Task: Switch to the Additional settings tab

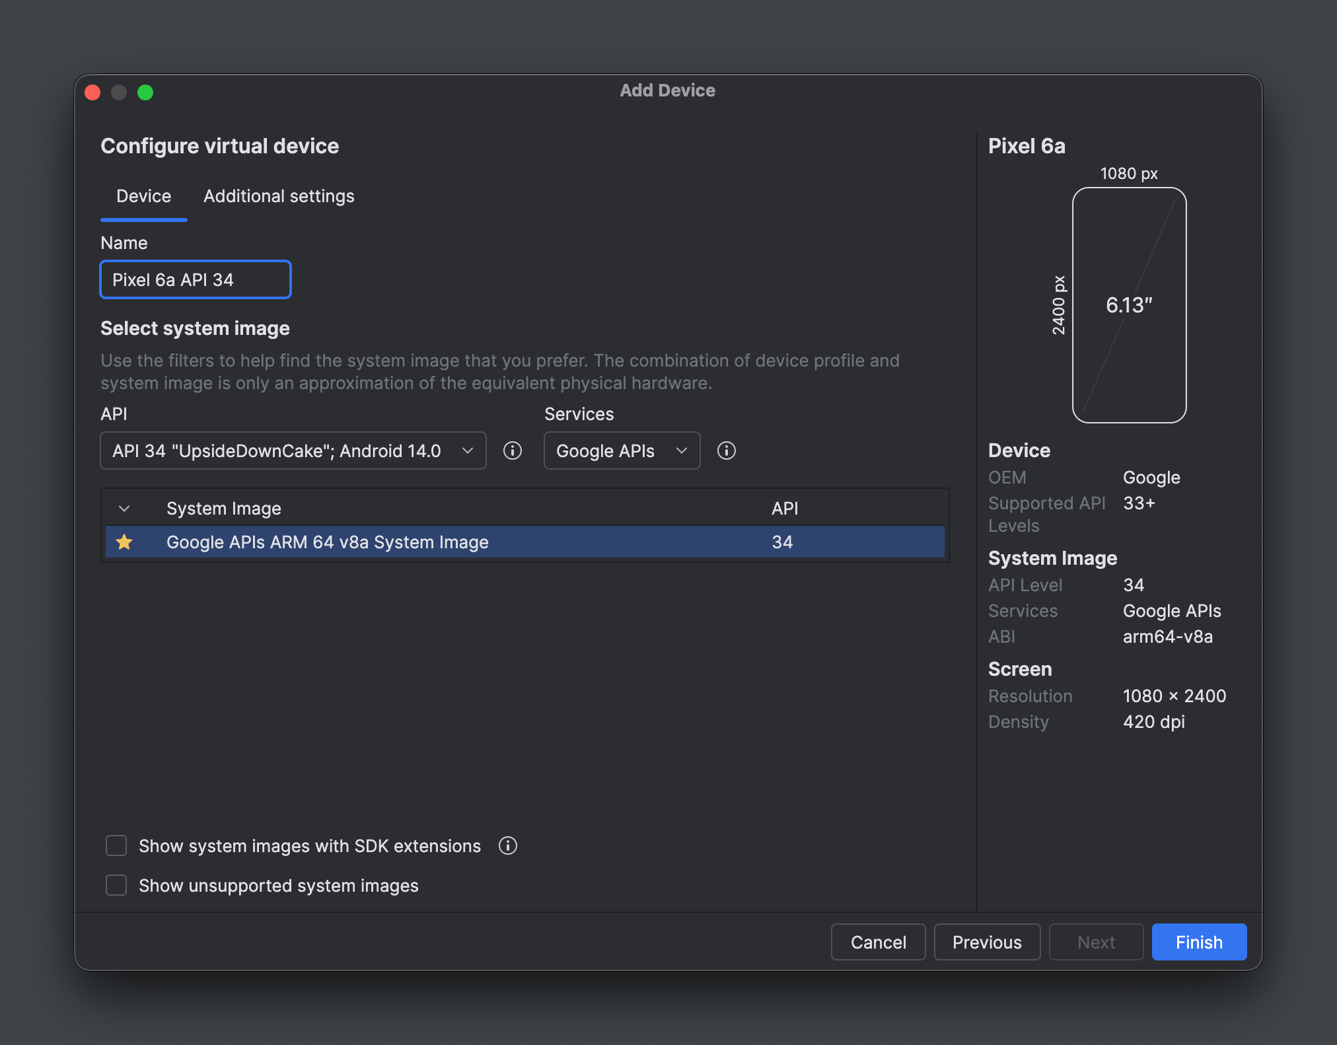Action: pos(279,196)
